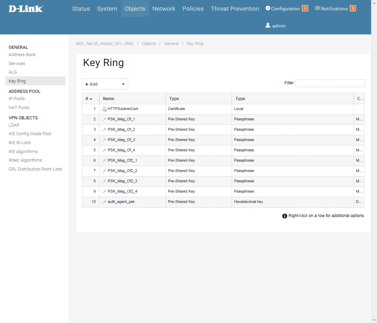
Task: Open the Add dropdown menu
Action: point(105,84)
